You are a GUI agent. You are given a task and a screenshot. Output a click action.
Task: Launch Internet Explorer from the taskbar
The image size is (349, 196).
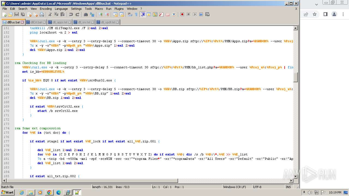click(x=22, y=192)
